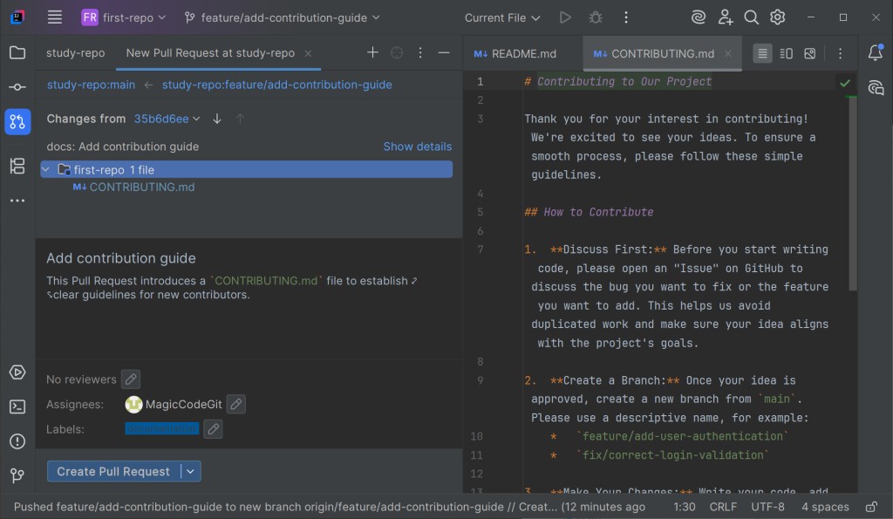Collapse the first-repo 1 file node
The width and height of the screenshot is (893, 519).
click(45, 170)
